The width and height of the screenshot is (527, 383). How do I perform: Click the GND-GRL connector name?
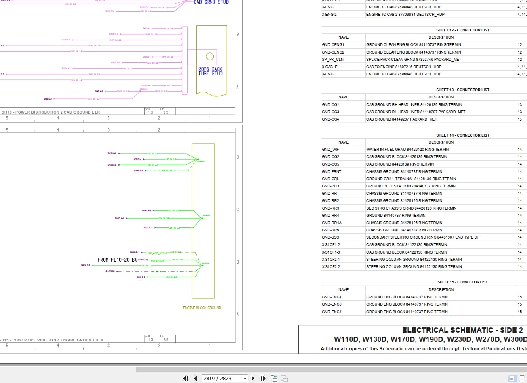tap(330, 179)
